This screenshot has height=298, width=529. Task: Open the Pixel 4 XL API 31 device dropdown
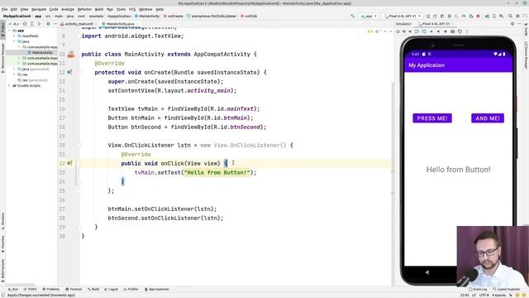point(403,16)
